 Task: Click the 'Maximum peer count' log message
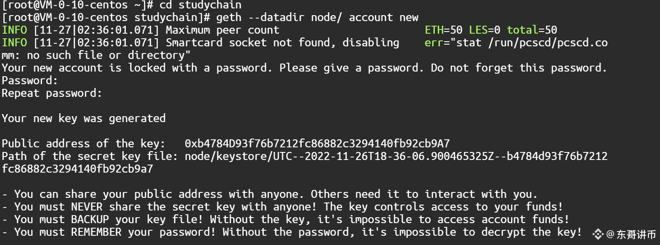[223, 30]
